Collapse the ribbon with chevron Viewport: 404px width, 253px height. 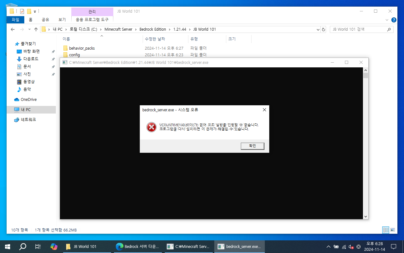point(387,20)
